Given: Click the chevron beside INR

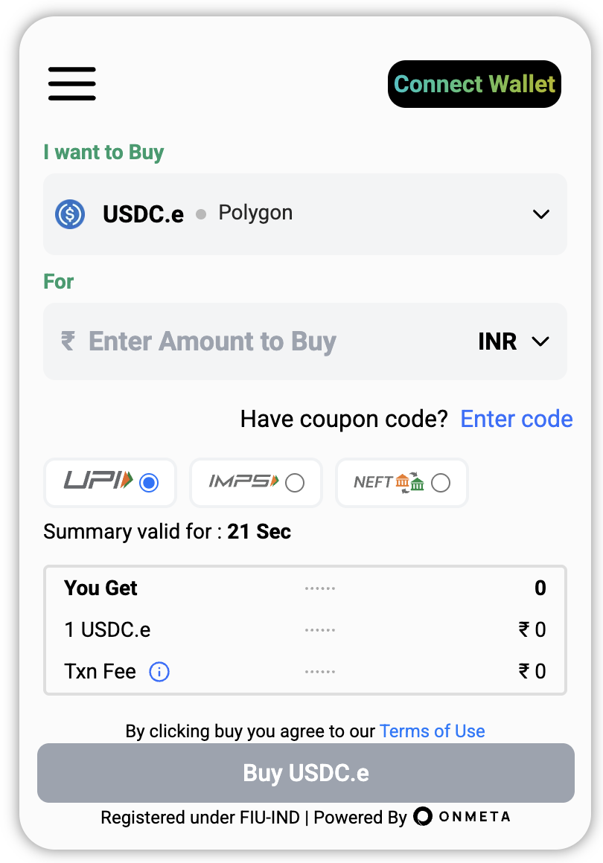Looking at the screenshot, I should tap(540, 341).
